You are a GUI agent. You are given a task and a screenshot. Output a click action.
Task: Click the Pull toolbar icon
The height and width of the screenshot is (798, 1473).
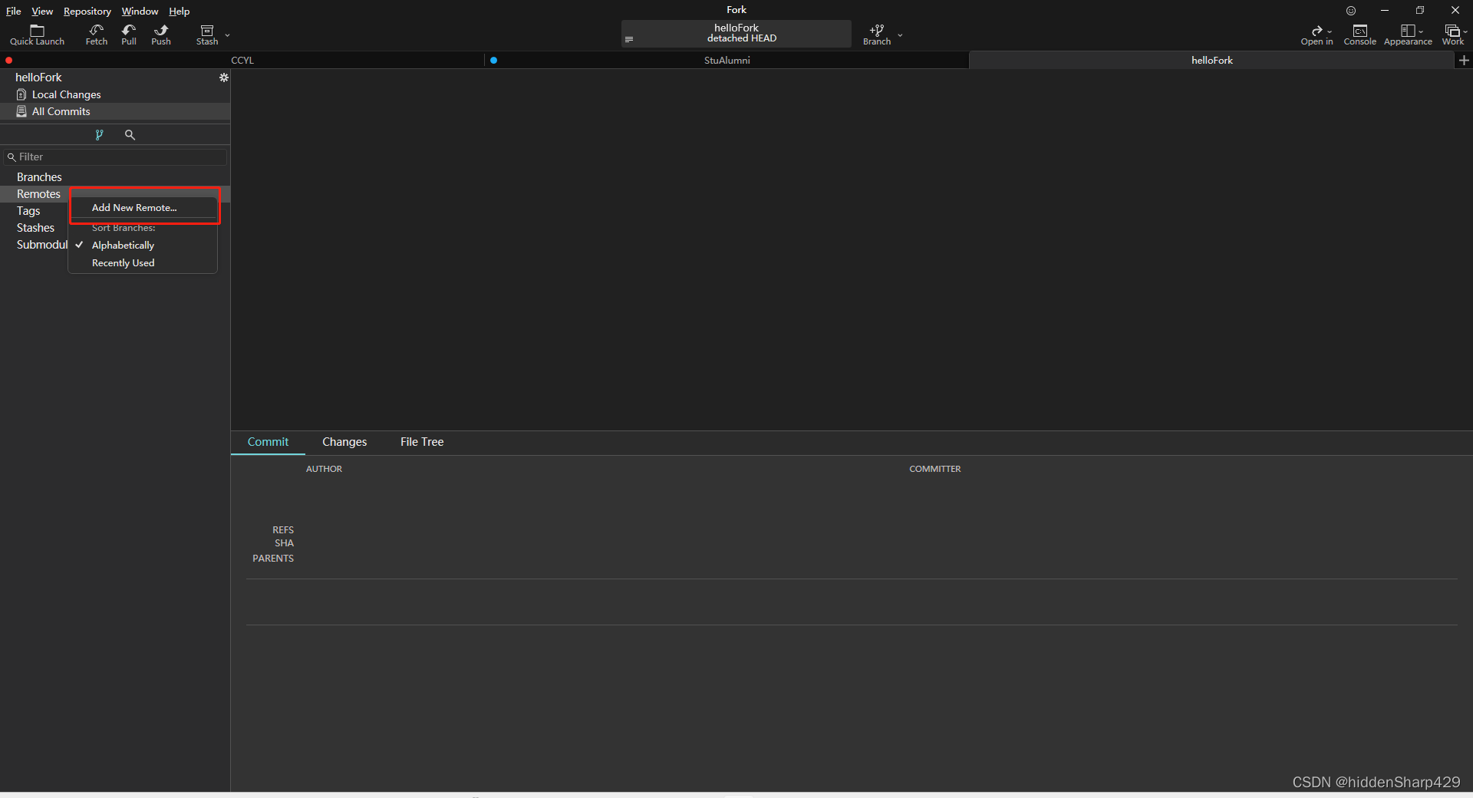coord(129,30)
